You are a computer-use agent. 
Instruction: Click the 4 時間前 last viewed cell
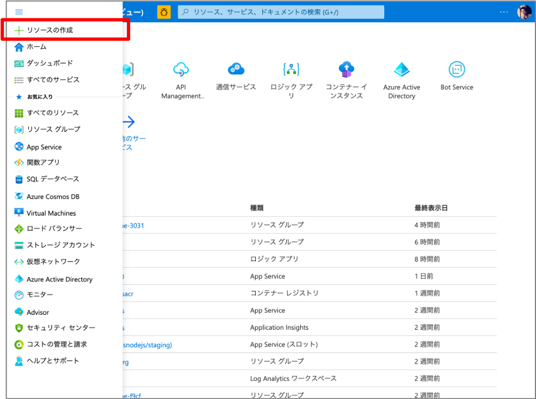click(x=427, y=225)
